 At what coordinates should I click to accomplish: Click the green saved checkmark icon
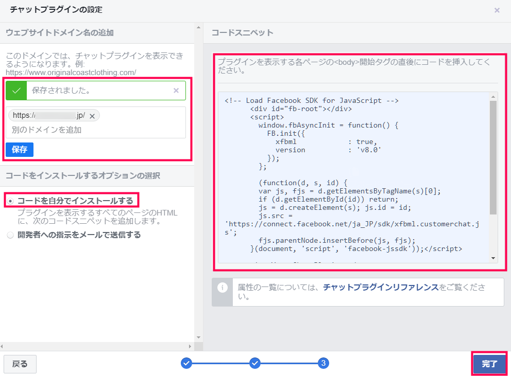point(16,91)
